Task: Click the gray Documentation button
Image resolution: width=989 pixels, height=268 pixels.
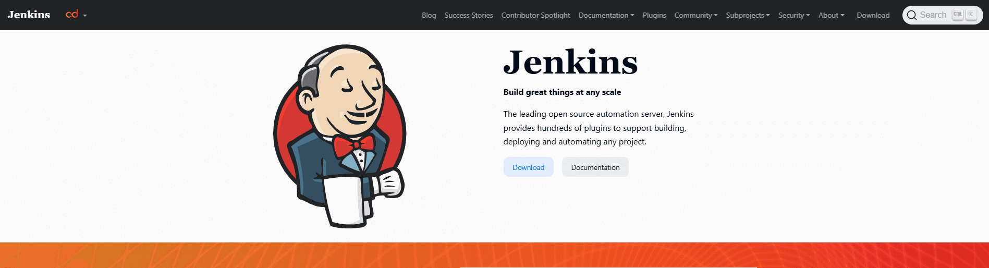Action: (x=595, y=167)
